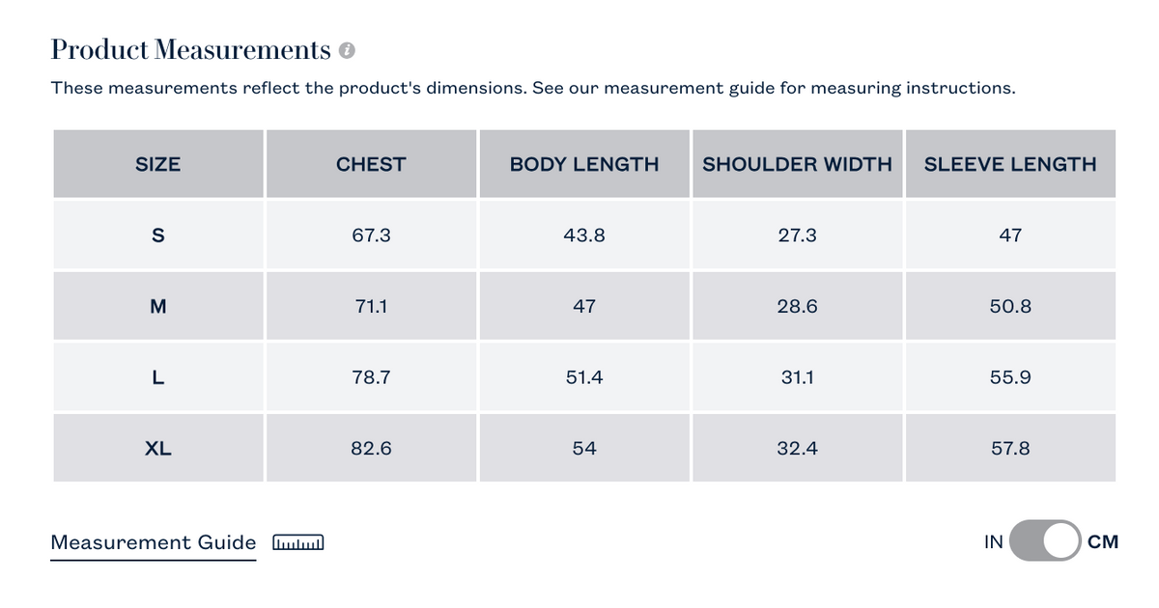Select the size XL row label
The height and width of the screenshot is (608, 1159).
(158, 449)
